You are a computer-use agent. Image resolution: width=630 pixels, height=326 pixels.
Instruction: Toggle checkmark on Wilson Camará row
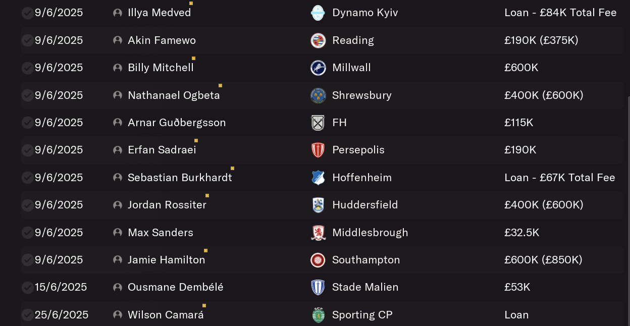point(27,315)
